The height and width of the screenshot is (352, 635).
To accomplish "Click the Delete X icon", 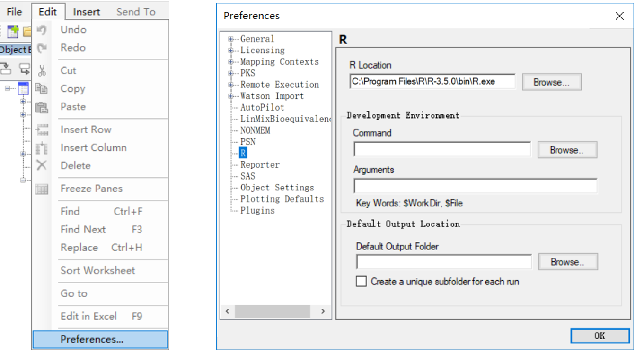I will 42,165.
